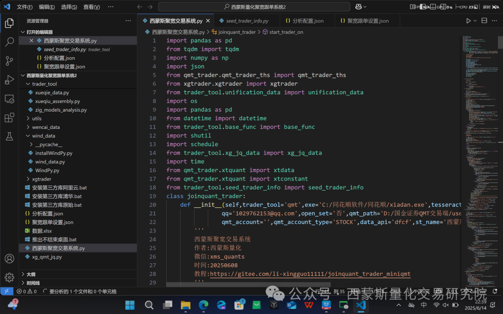
Task: Open the 编辑(E) menu
Action: [47, 7]
